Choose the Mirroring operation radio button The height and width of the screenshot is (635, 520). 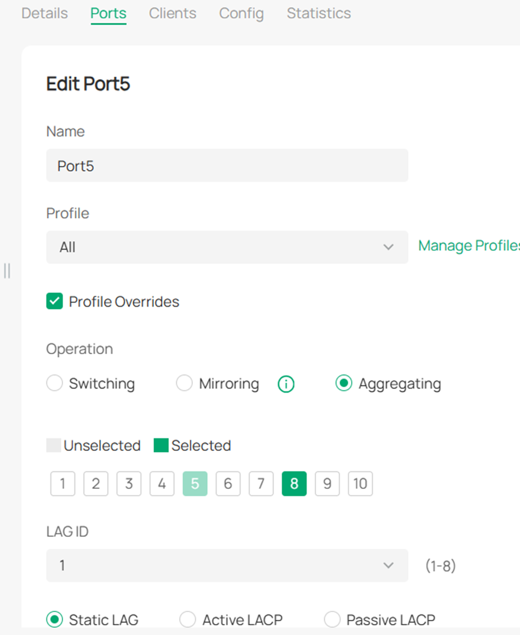point(185,384)
